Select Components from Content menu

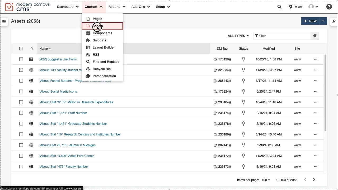pyautogui.click(x=102, y=33)
